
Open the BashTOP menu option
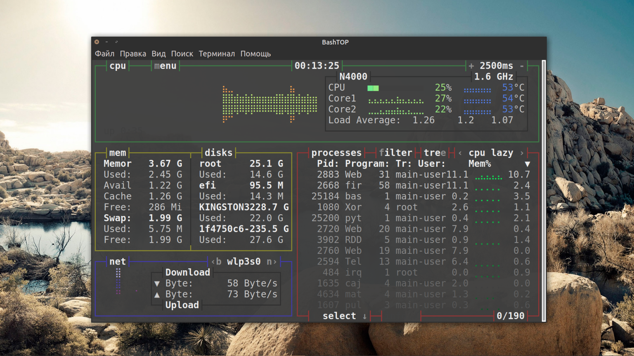click(165, 66)
